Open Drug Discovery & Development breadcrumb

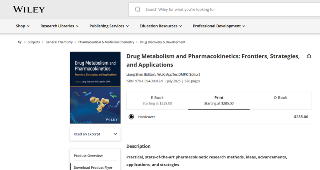click(162, 42)
